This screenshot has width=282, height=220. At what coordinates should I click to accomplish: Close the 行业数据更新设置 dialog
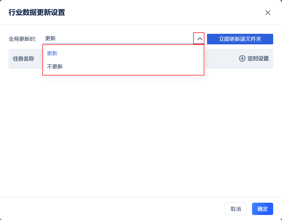point(268,13)
